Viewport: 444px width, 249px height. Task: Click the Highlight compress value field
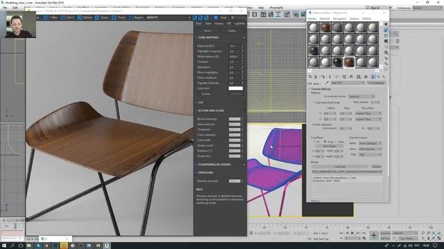coord(234,51)
